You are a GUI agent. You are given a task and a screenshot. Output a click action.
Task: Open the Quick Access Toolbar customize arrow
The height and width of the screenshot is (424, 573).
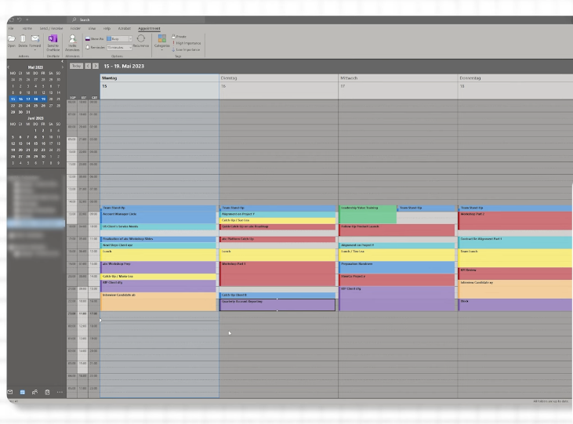pyautogui.click(x=27, y=20)
